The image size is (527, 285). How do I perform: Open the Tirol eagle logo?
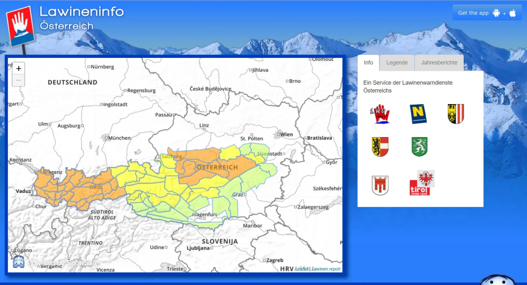[422, 183]
